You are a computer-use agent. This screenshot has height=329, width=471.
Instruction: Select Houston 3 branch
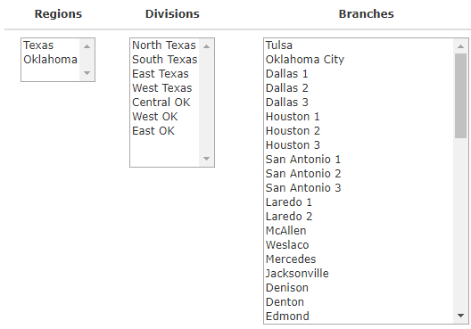359,145
